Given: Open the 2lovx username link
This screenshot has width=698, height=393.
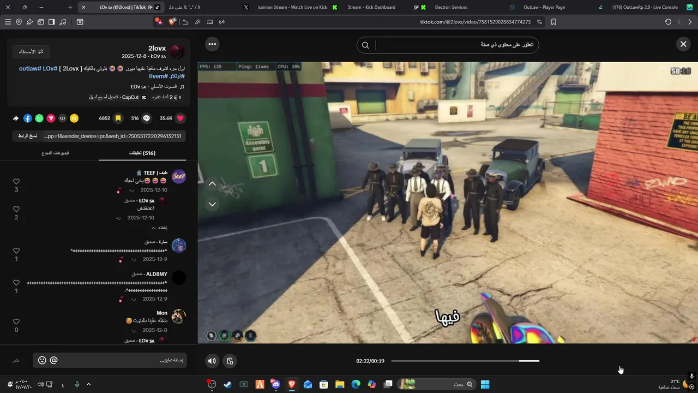Looking at the screenshot, I should coord(157,48).
